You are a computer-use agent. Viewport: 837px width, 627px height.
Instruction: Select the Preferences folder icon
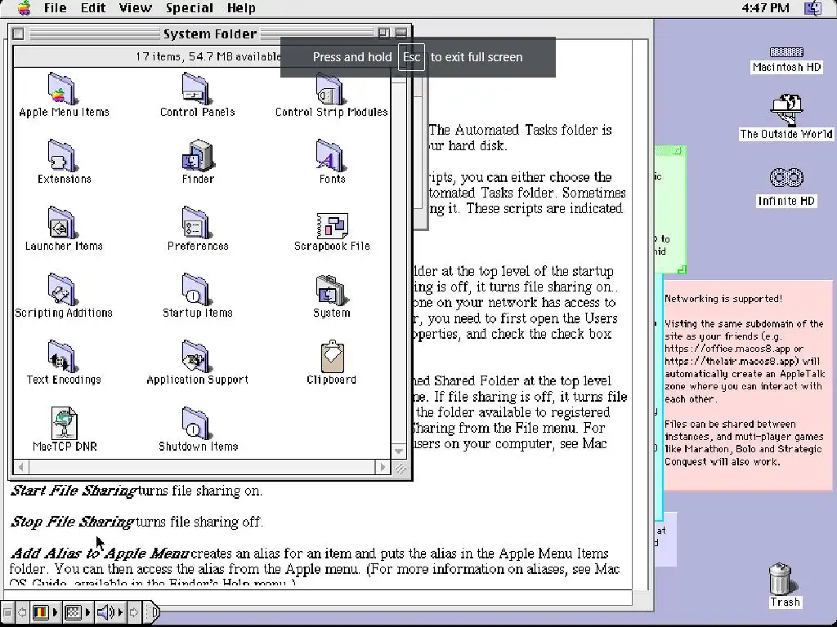(x=196, y=223)
